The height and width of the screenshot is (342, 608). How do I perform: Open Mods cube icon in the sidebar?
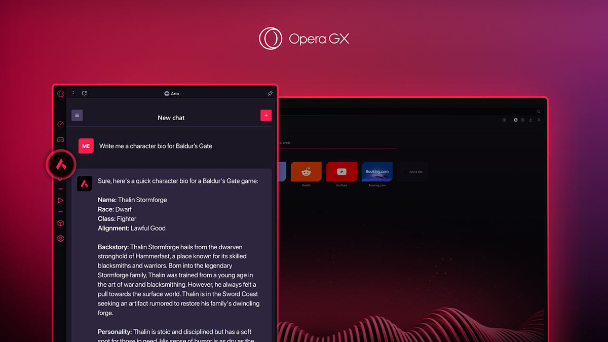(x=60, y=223)
